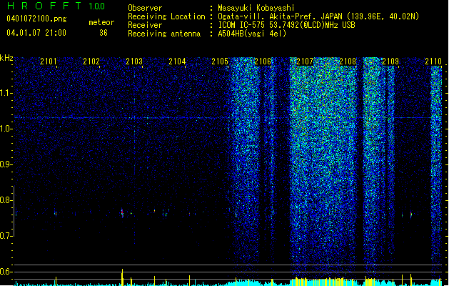Viewport: 449px width, 286px height.
Task: Click the 2104 time axis label
Action: (177, 61)
